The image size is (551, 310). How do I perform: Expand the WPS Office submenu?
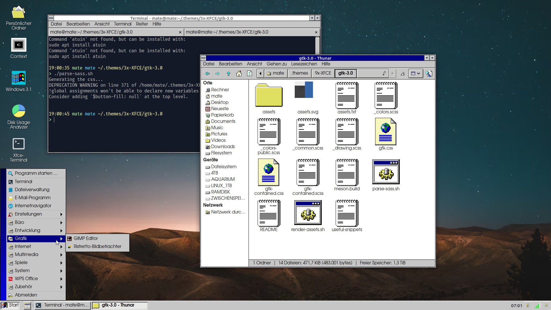(x=36, y=279)
